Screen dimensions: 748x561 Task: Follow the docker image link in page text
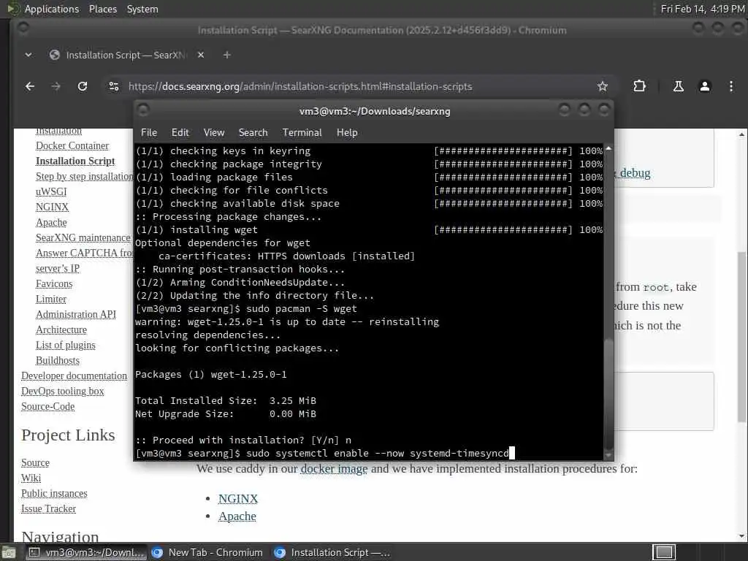point(334,469)
